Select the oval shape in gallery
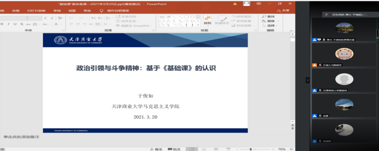379x151 pixels. (192, 17)
